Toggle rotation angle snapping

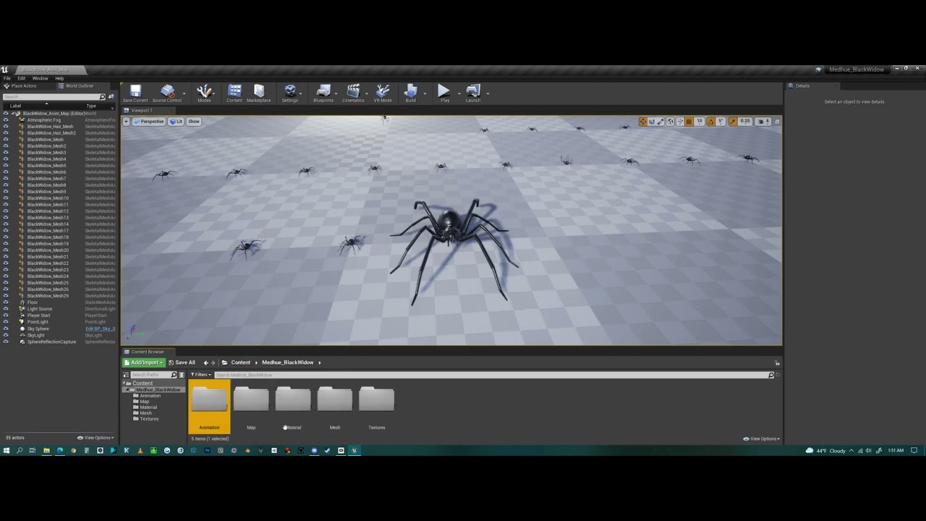point(711,122)
